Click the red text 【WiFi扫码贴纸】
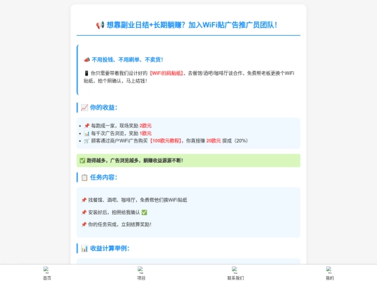 pos(166,73)
